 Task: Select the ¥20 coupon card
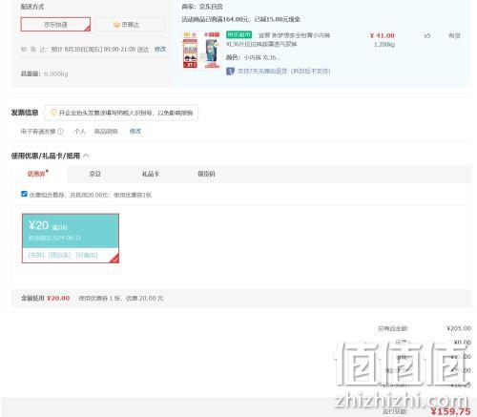click(x=71, y=239)
